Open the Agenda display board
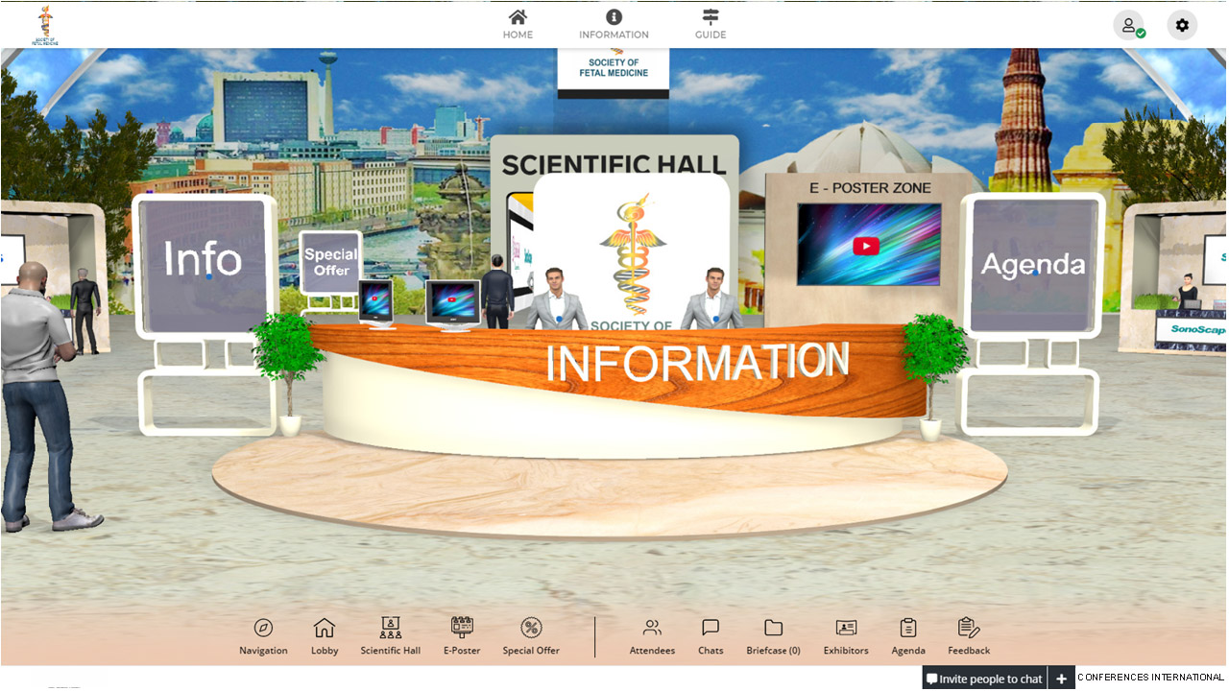1229x691 pixels. (x=1033, y=265)
